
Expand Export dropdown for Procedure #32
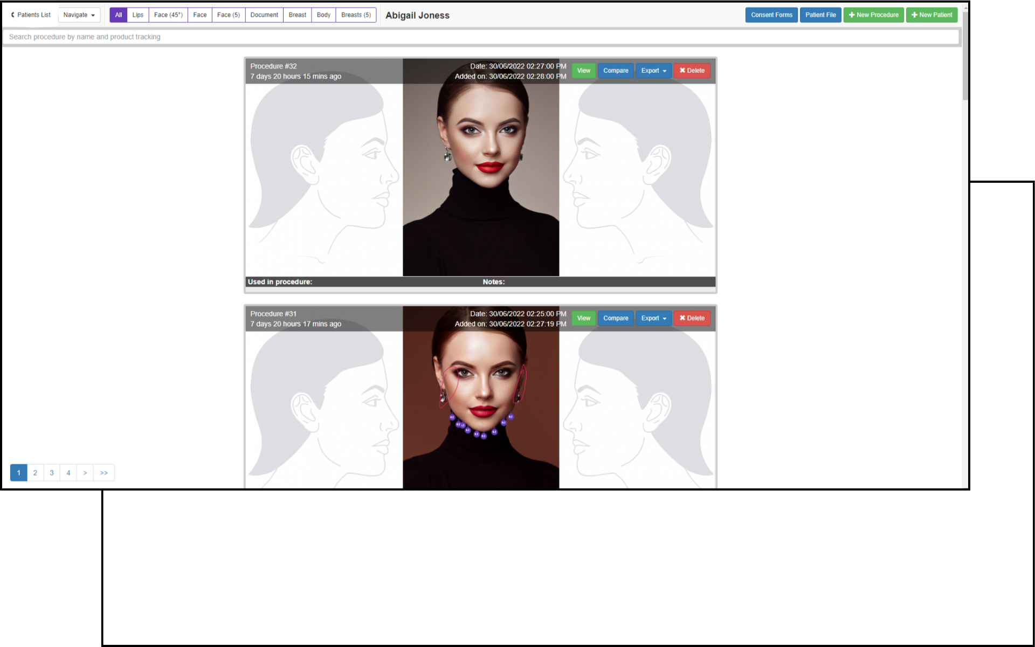653,71
